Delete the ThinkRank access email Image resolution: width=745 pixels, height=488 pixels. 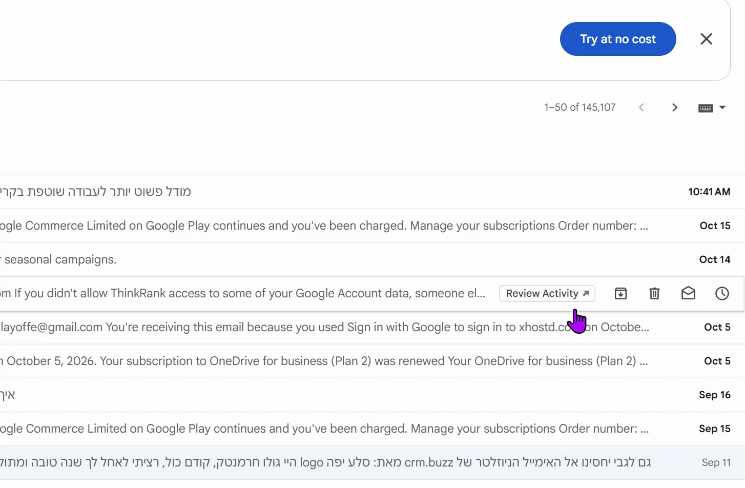pyautogui.click(x=654, y=293)
